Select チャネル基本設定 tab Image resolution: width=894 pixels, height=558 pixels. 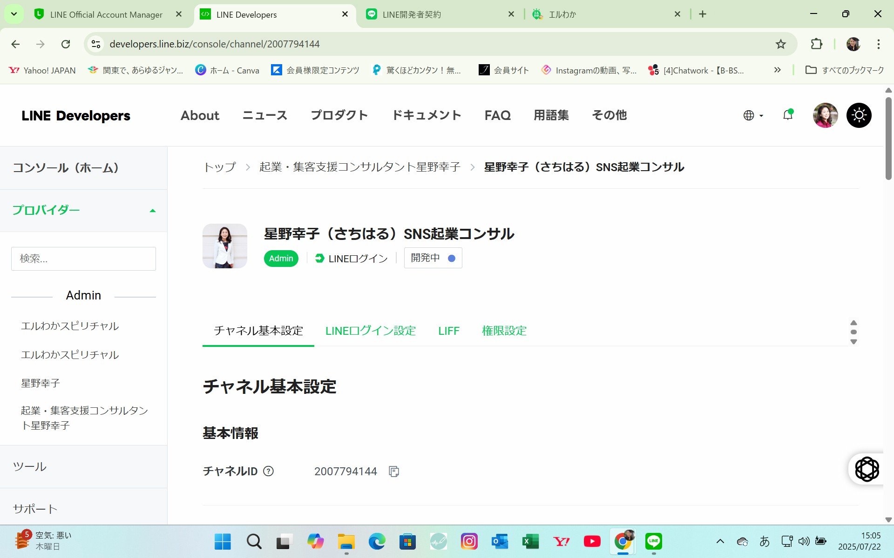[258, 331]
